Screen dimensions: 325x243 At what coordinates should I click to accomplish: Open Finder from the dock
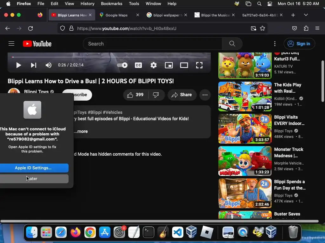click(x=32, y=232)
